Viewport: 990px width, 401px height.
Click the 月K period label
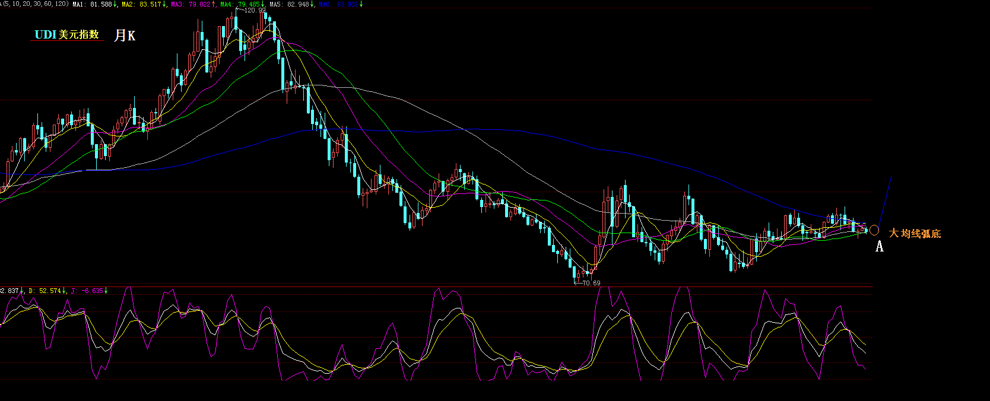(125, 36)
